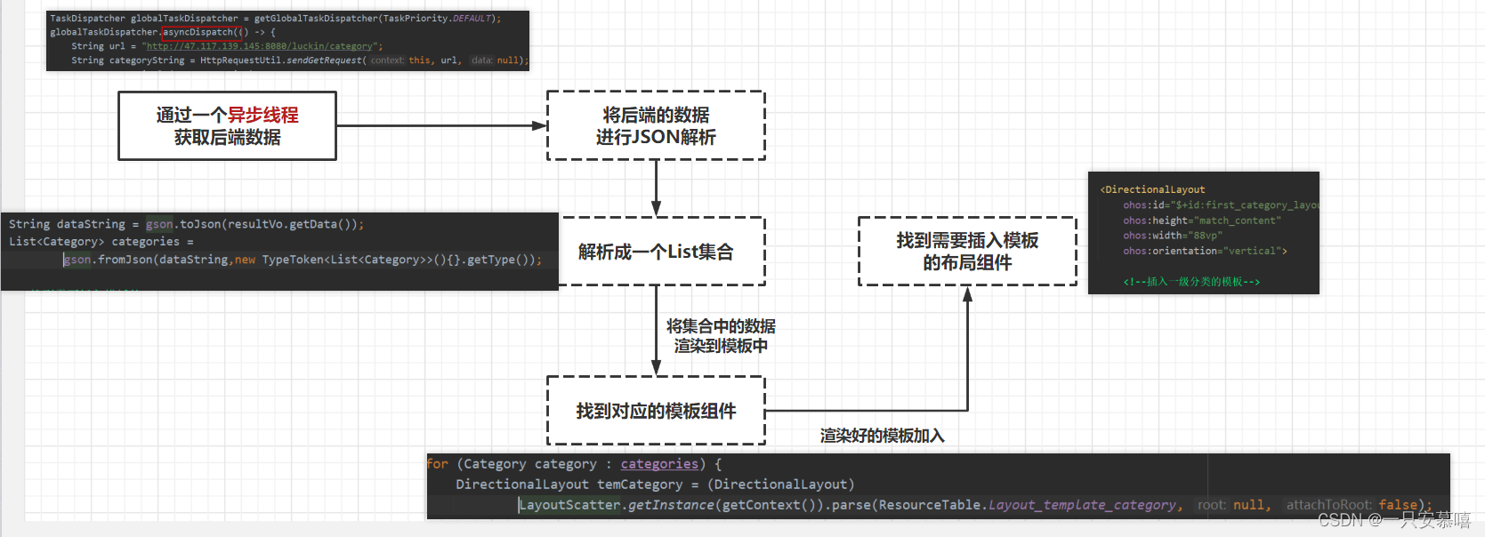Select the box '解析成一个List集合'

656,252
